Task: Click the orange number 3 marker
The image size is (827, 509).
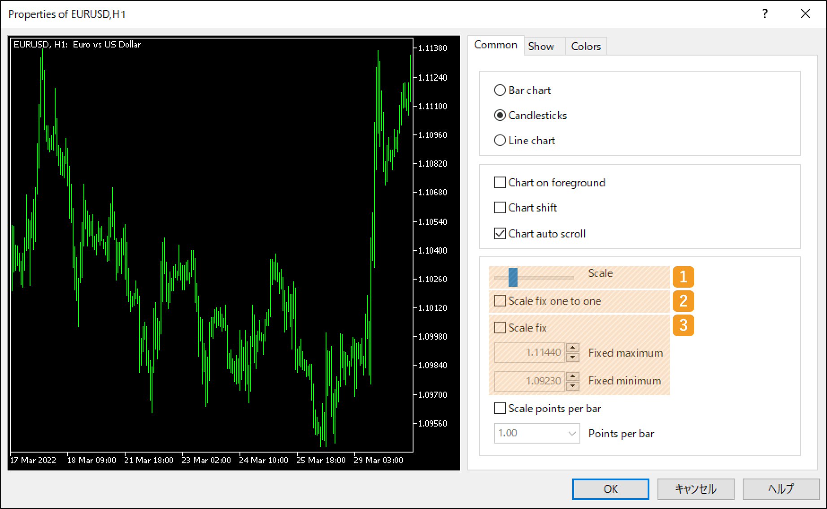Action: point(683,325)
